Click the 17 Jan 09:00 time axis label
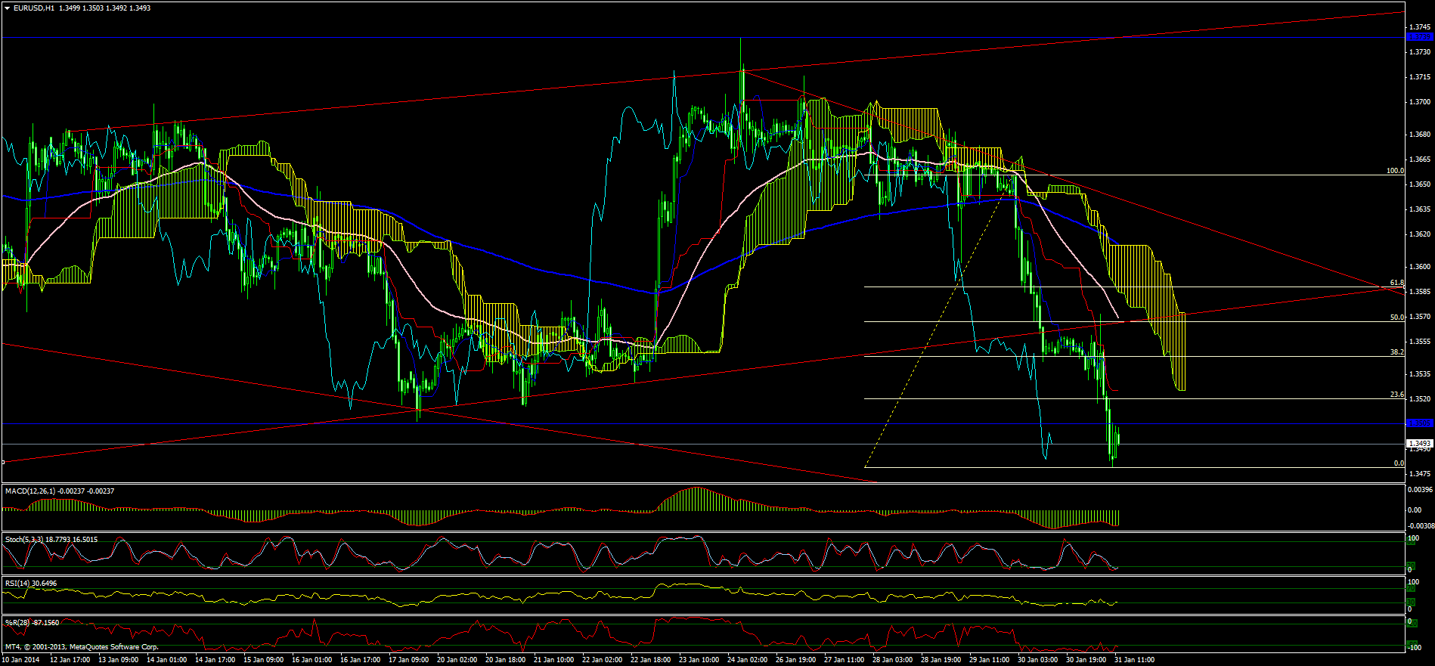1435x666 pixels. pos(408,660)
